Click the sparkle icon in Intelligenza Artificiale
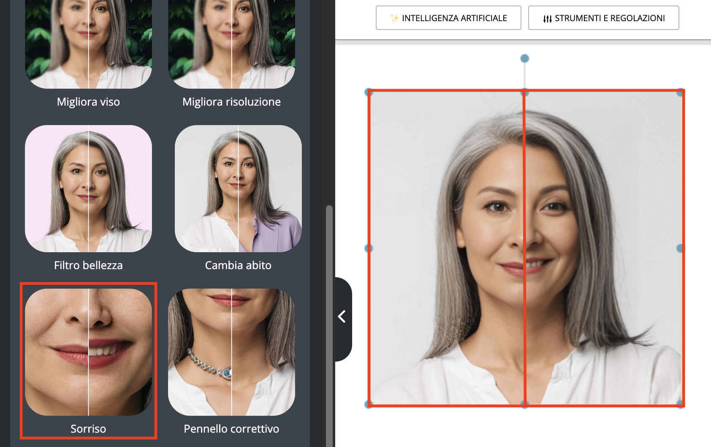Image resolution: width=711 pixels, height=447 pixels. 394,18
